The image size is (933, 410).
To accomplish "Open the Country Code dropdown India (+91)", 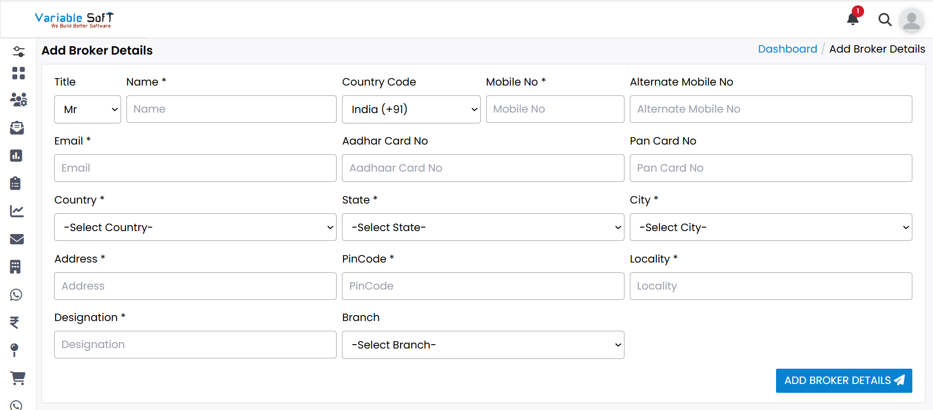I will click(x=411, y=109).
